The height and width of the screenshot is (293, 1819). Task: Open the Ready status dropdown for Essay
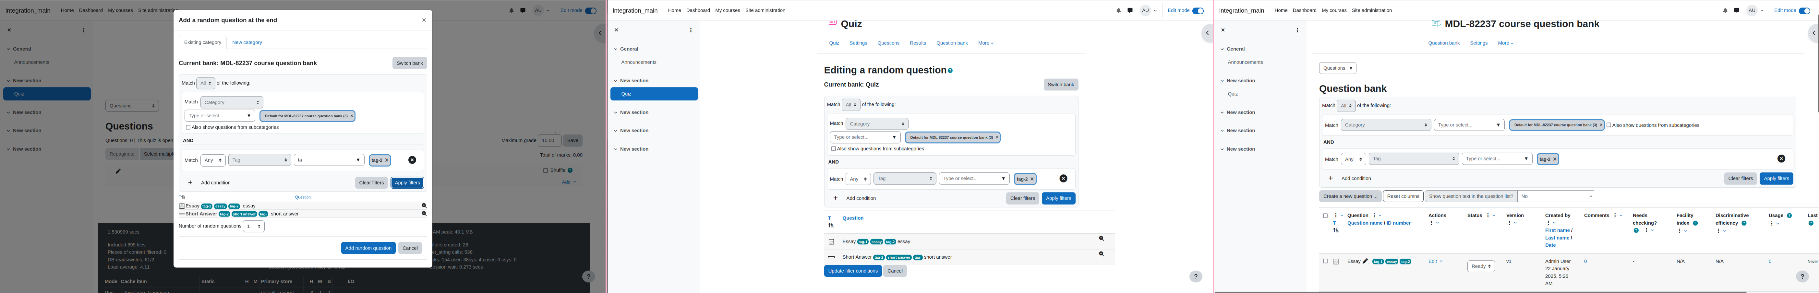[1481, 266]
